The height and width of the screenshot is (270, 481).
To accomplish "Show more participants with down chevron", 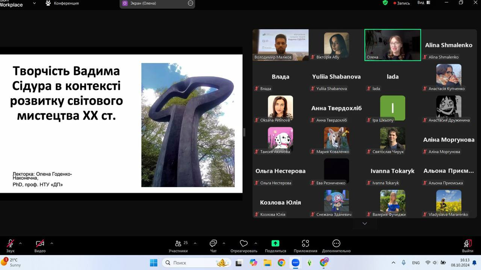I will (x=364, y=223).
